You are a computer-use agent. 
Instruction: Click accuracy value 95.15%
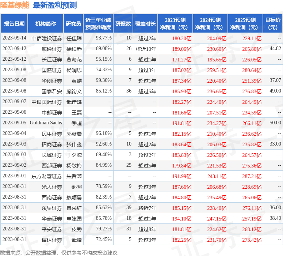tap(104, 59)
